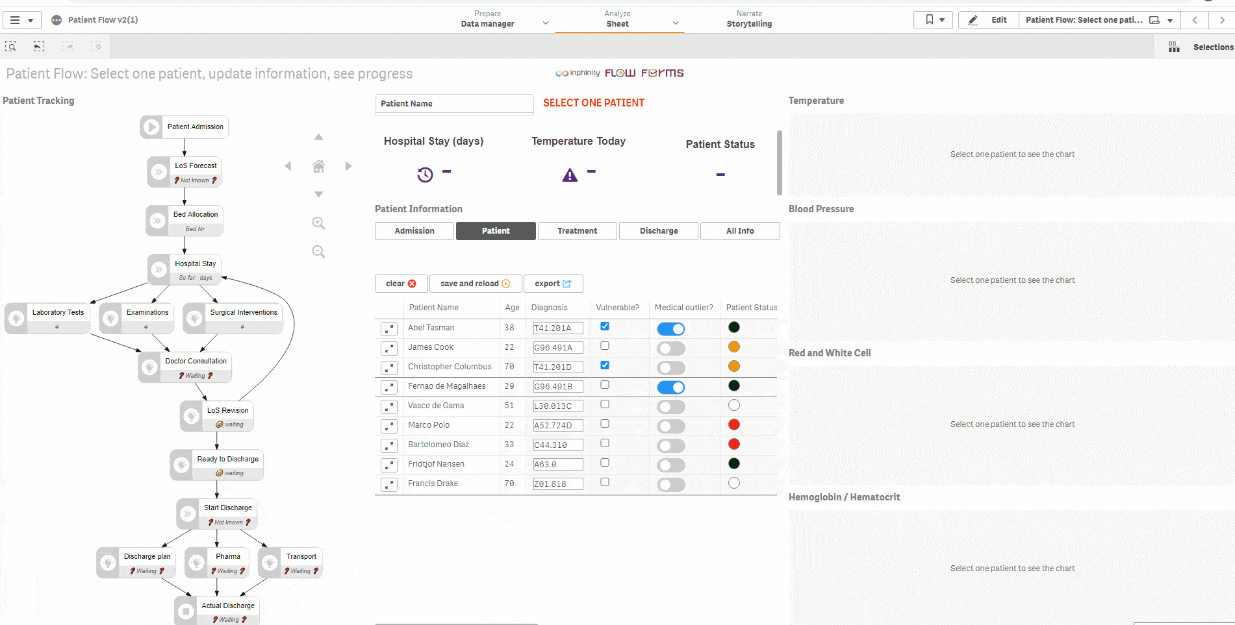The image size is (1235, 625).
Task: Go to the previous sheet arrow
Action: pos(1195,20)
